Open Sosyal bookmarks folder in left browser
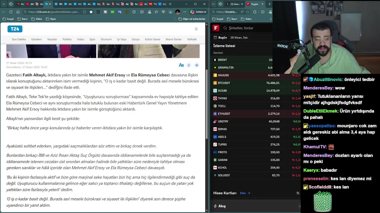The width and height of the screenshot is (380, 213). (8, 19)
